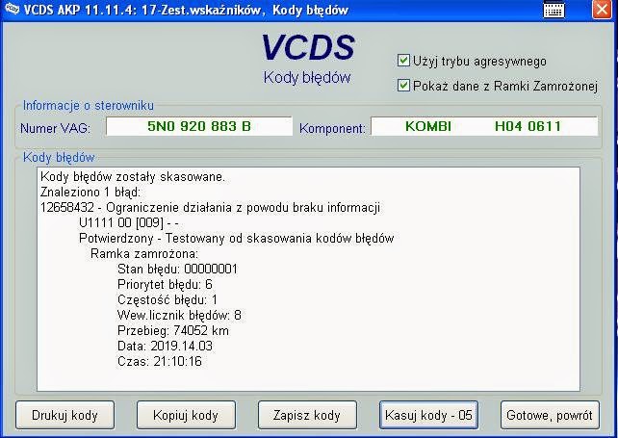The image size is (618, 438).
Task: Click 'Gotowe, powrót' button
Action: pos(550,415)
